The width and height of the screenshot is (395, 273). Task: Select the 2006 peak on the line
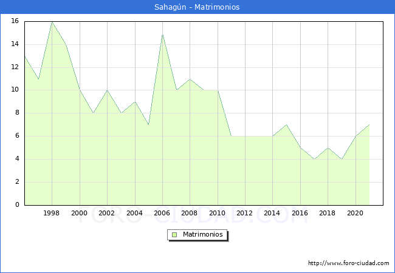pos(162,33)
